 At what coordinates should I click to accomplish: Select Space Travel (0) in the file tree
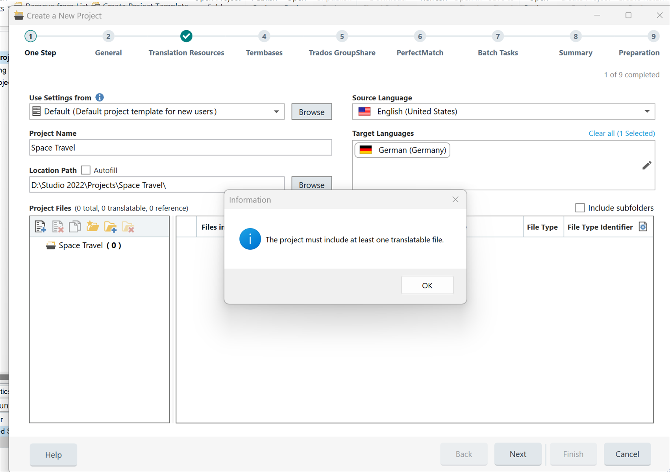(83, 245)
